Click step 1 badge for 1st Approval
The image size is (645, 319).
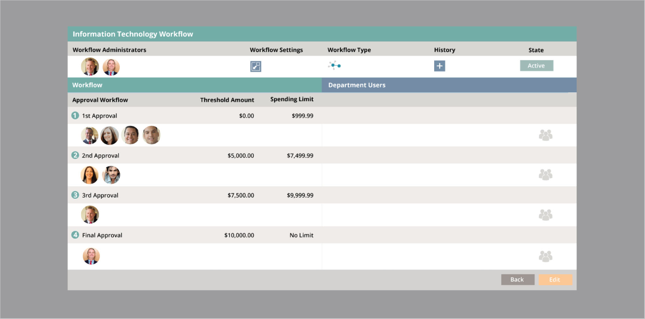tap(75, 115)
